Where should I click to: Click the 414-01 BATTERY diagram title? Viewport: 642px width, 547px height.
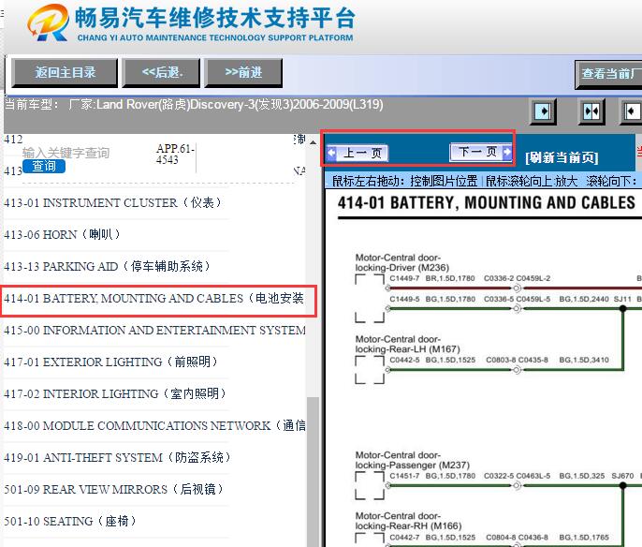(x=486, y=203)
